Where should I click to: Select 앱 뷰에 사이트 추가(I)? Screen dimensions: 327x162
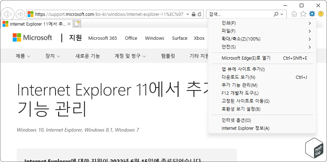(262, 69)
